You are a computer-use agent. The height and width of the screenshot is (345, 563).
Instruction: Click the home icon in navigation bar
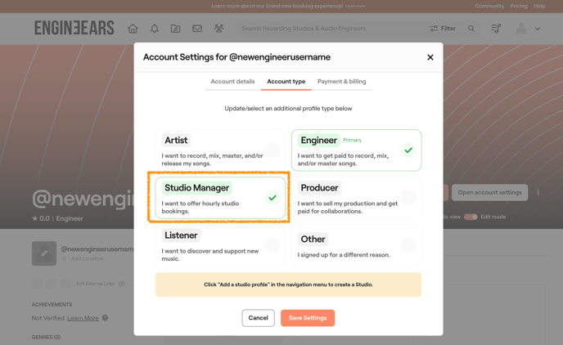(x=133, y=29)
